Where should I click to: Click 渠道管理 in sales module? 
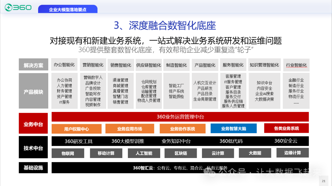pos(121,80)
